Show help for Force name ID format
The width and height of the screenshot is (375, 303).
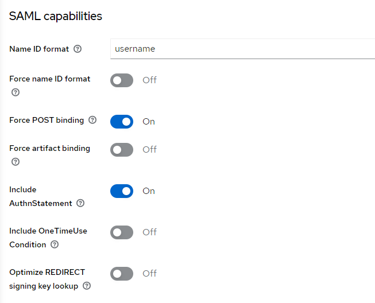pos(16,92)
